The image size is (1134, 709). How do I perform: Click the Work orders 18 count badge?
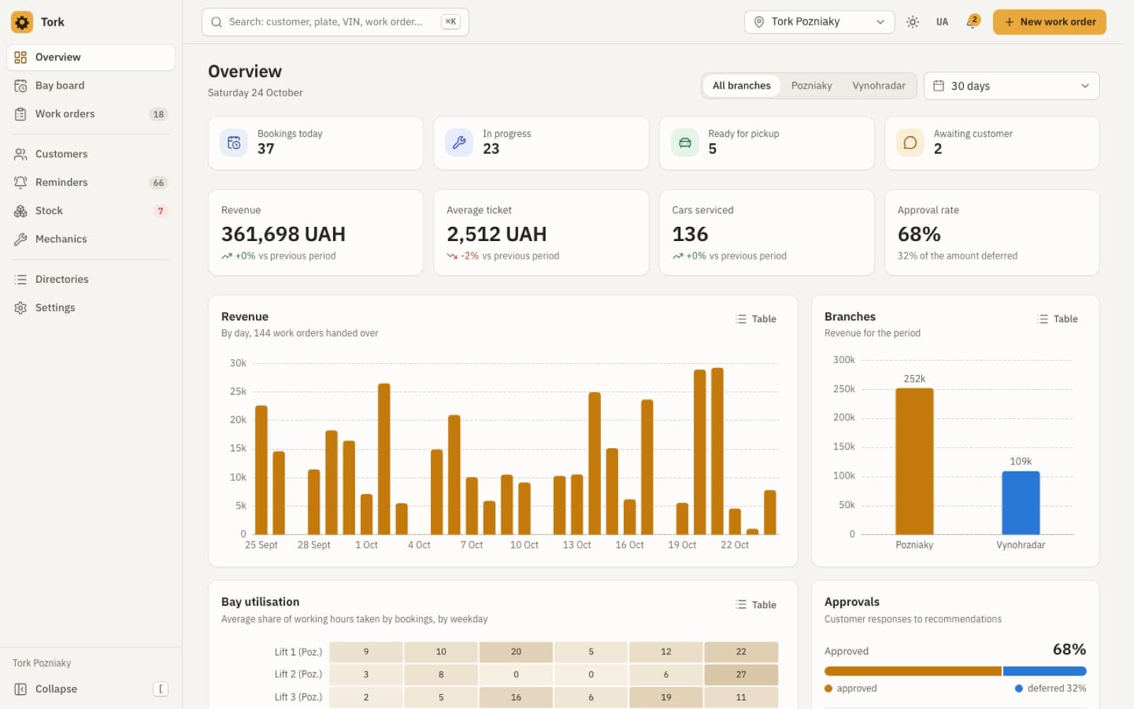pos(159,114)
